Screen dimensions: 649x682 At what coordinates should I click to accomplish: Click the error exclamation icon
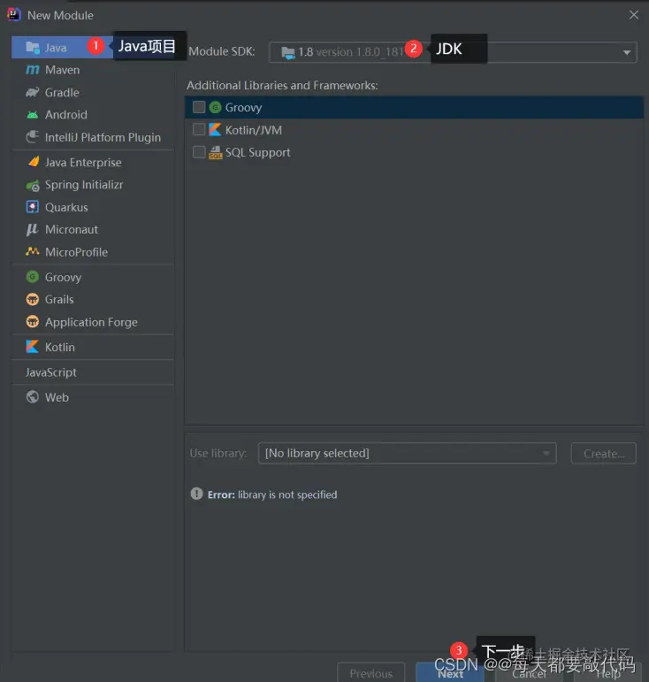[197, 494]
